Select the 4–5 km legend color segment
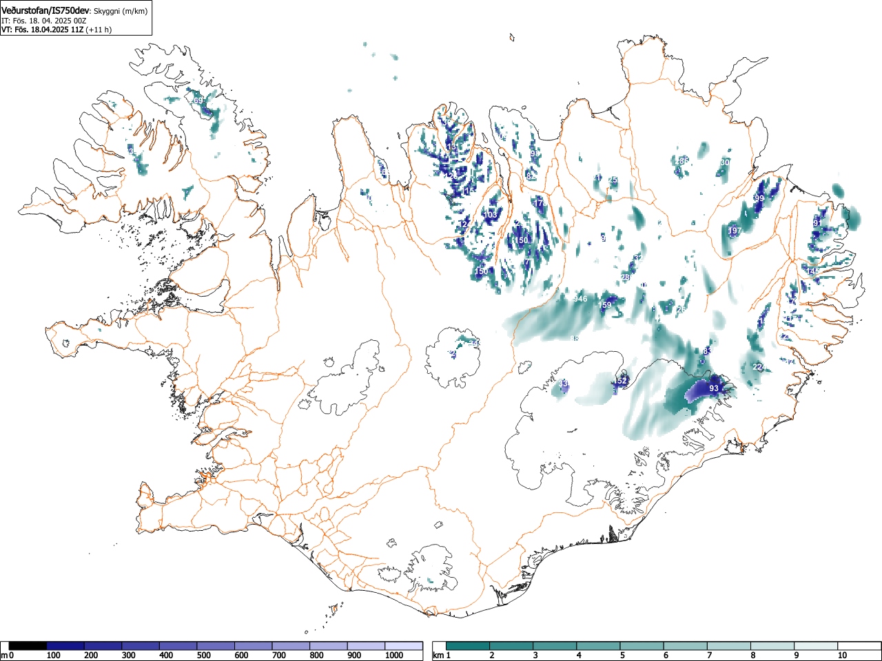Image resolution: width=882 pixels, height=661 pixels. 598,646
